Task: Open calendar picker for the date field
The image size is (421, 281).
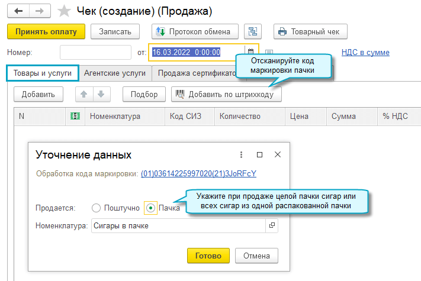Action: (251, 52)
